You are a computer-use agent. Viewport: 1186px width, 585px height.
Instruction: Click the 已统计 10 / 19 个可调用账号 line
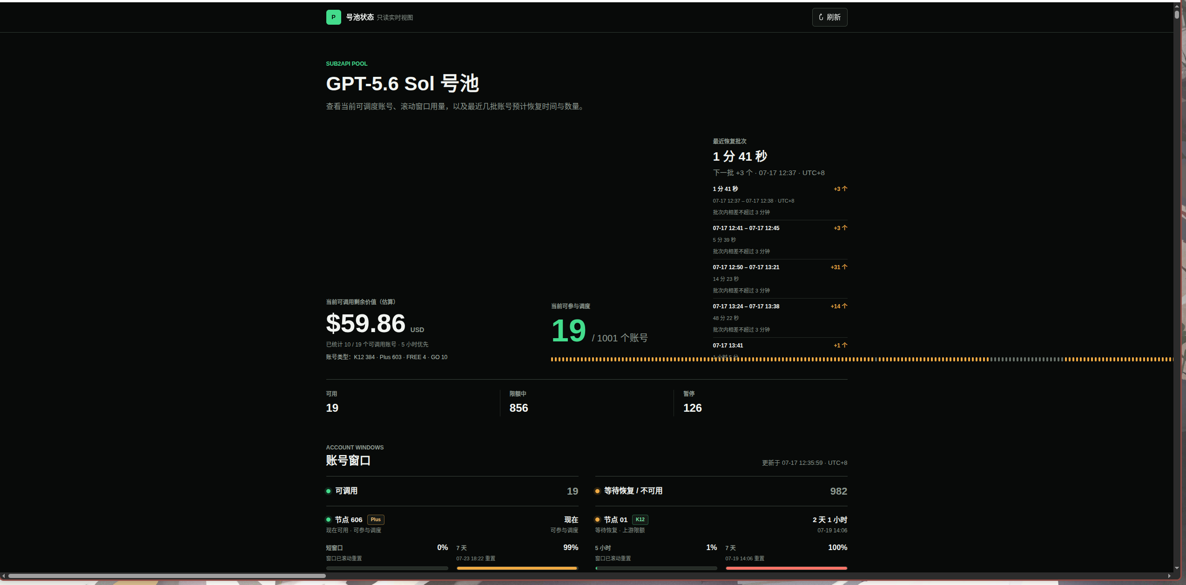tap(377, 345)
